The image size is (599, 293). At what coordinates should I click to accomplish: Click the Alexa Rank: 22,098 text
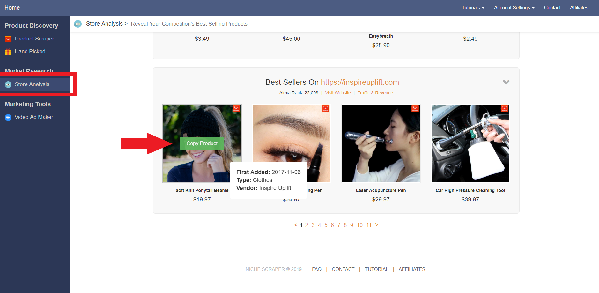(299, 93)
